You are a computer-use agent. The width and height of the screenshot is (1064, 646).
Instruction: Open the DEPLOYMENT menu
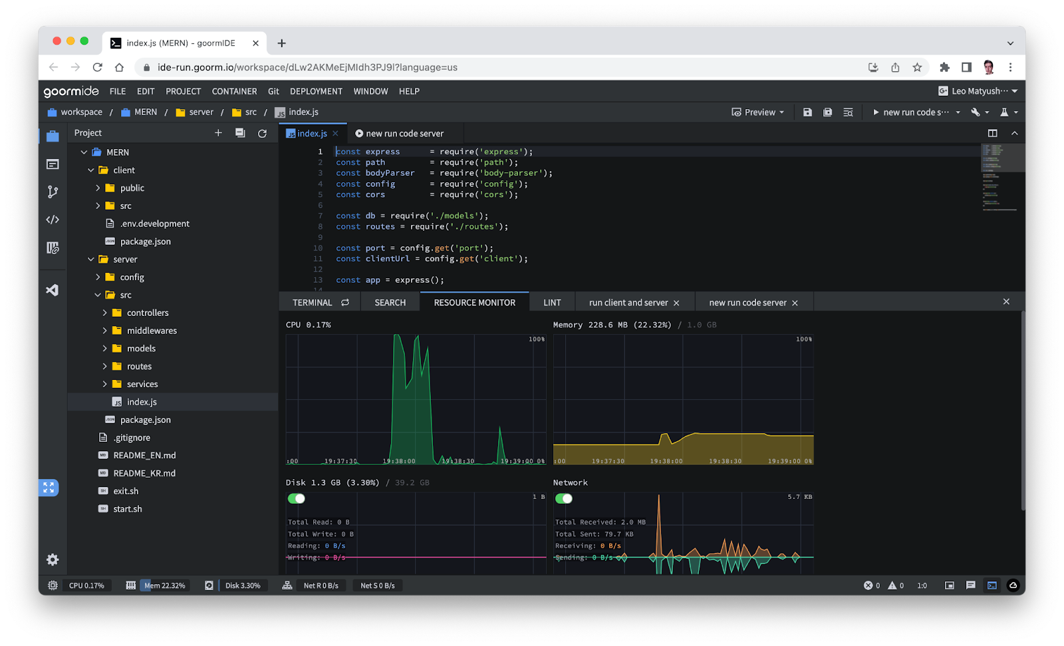point(316,91)
